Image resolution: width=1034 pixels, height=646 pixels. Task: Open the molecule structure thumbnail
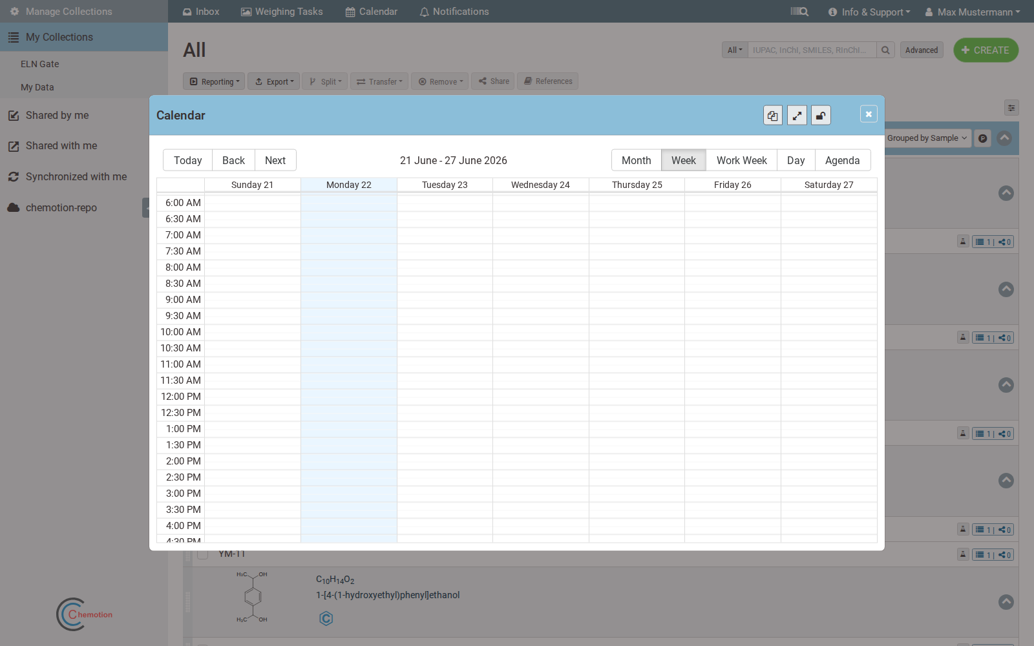click(253, 596)
